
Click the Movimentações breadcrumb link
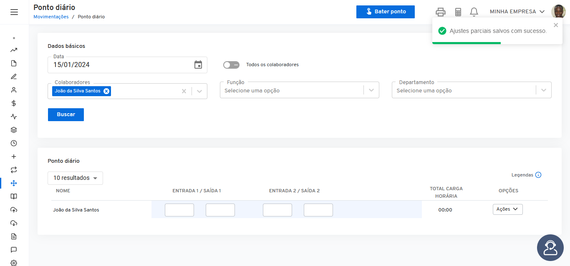(x=51, y=17)
